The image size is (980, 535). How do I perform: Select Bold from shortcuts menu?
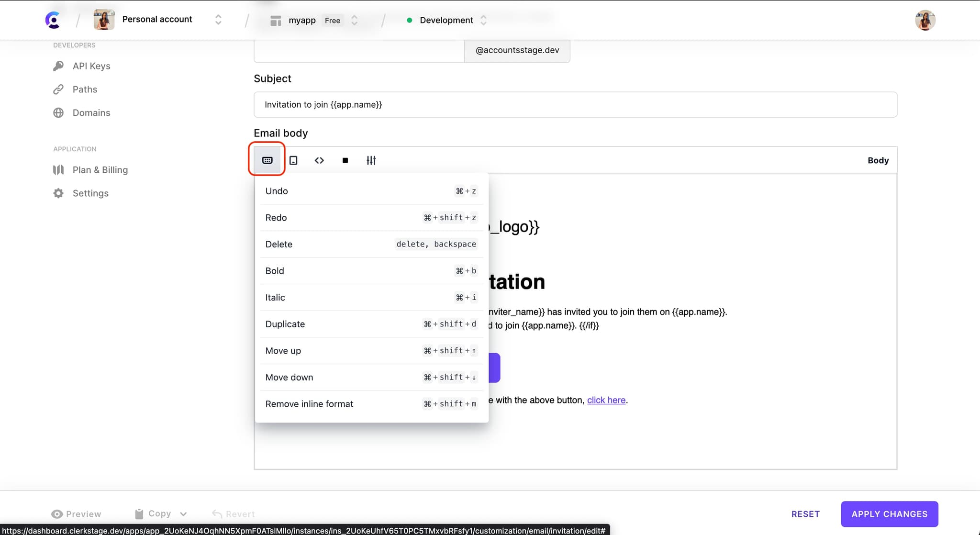[371, 271]
